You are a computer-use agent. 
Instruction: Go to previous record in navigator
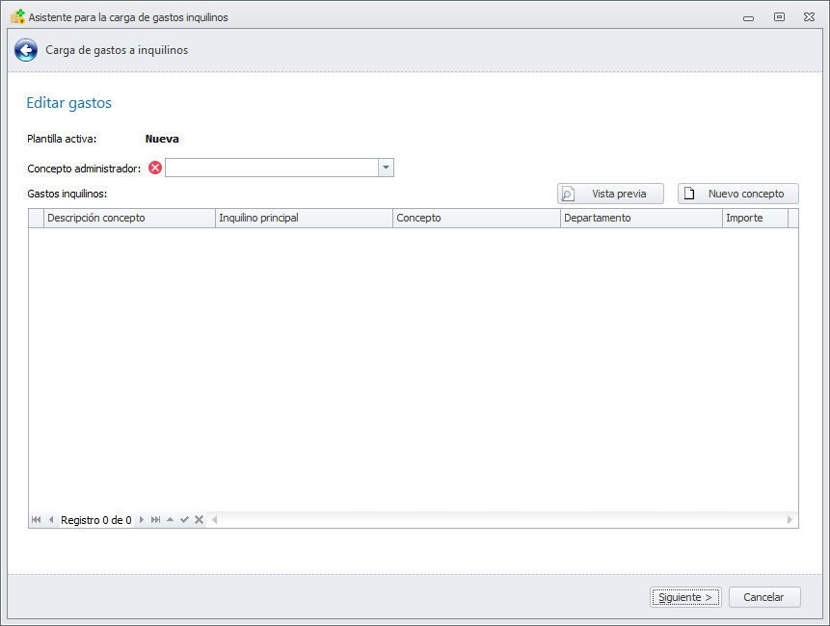[x=51, y=520]
